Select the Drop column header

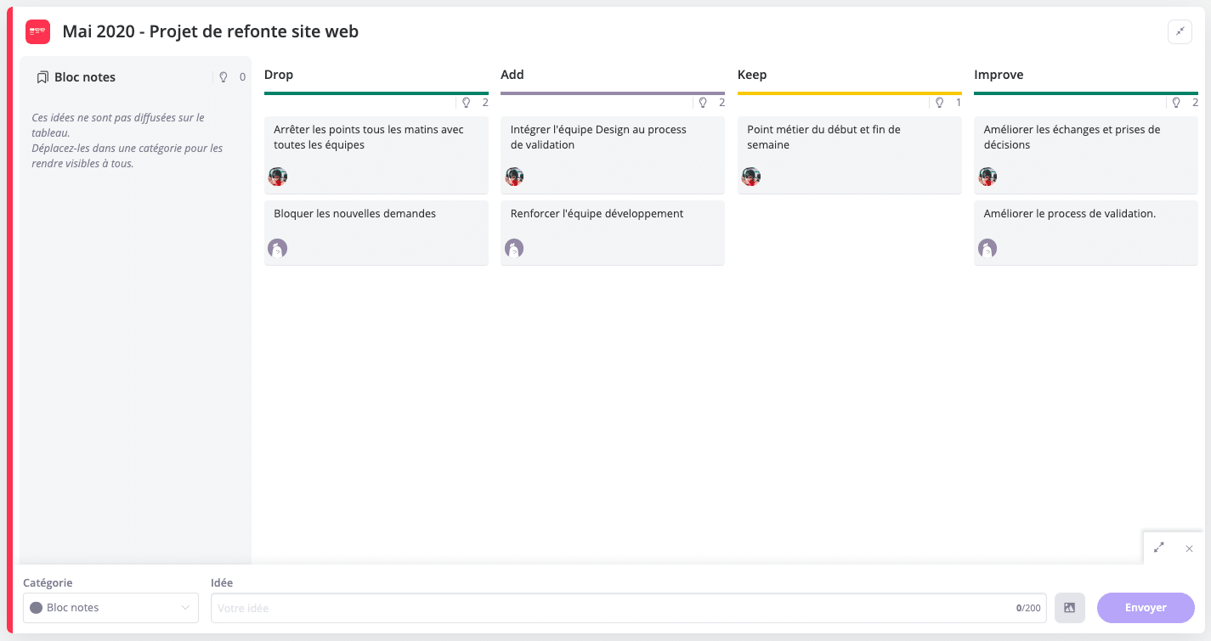click(x=279, y=75)
